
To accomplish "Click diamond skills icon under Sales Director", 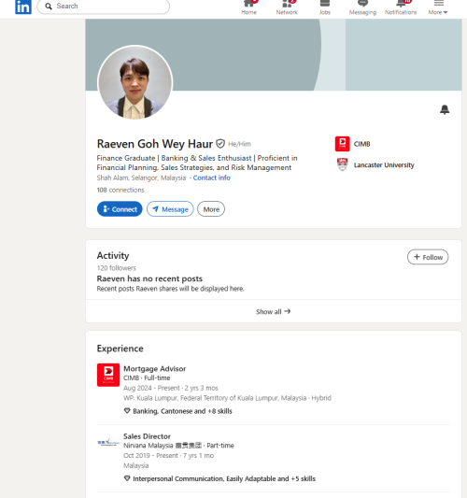I will [127, 478].
